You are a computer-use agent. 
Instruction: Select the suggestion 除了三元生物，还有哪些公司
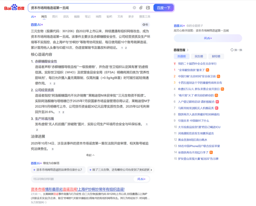[118, 170]
